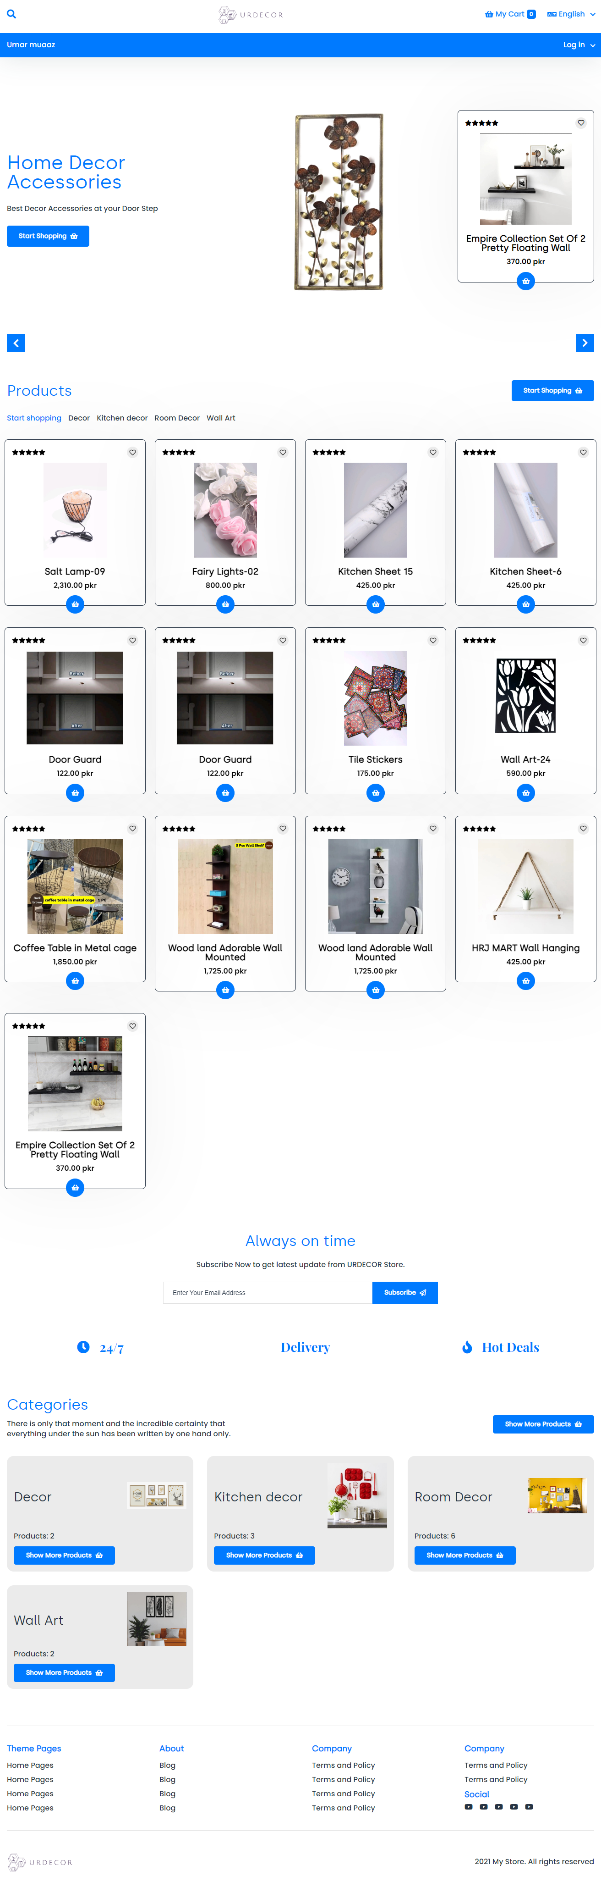Click next slide arrow on banner
This screenshot has height=1893, width=601.
coord(584,343)
